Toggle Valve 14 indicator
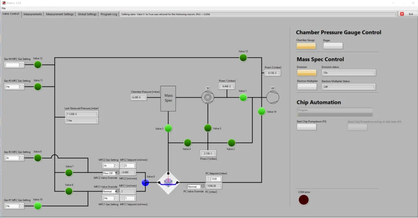 (x=262, y=111)
